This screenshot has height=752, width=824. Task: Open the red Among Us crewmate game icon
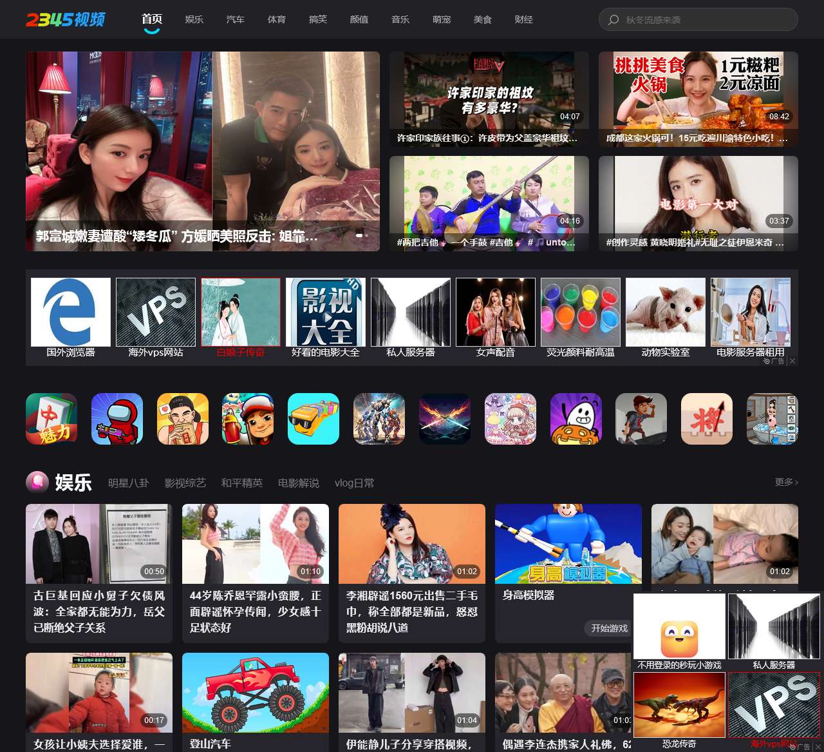[117, 419]
